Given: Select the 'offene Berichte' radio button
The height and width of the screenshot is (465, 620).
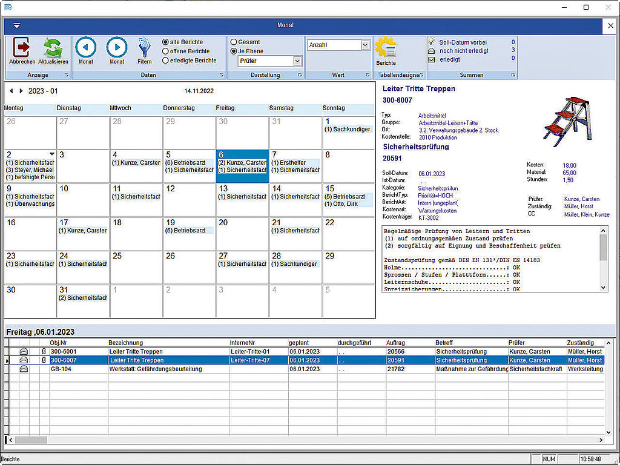Looking at the screenshot, I should click(x=165, y=51).
